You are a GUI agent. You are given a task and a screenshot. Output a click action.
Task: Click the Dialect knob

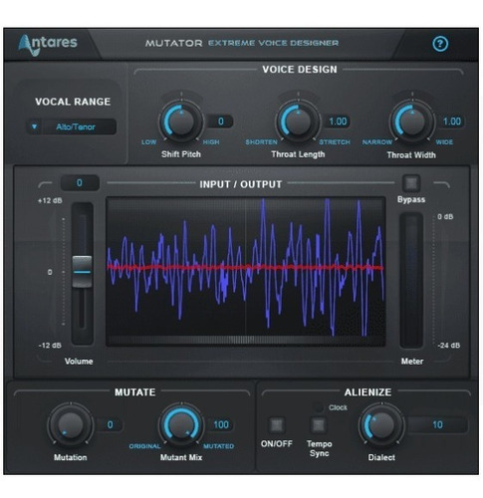381,424
